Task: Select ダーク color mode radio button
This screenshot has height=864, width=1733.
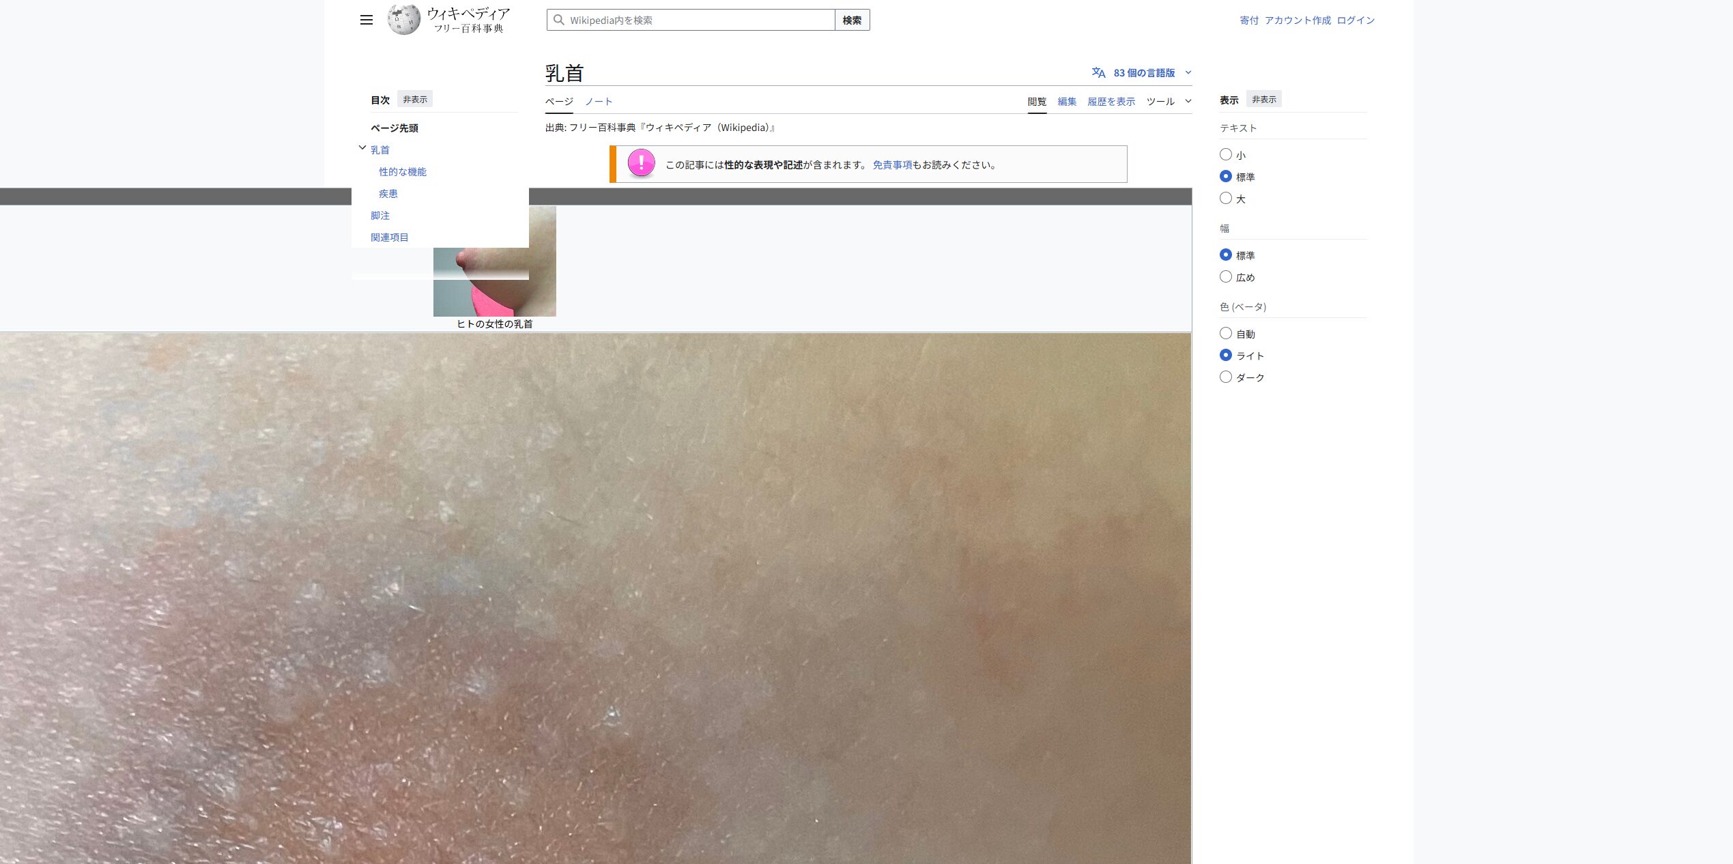Action: (1226, 377)
